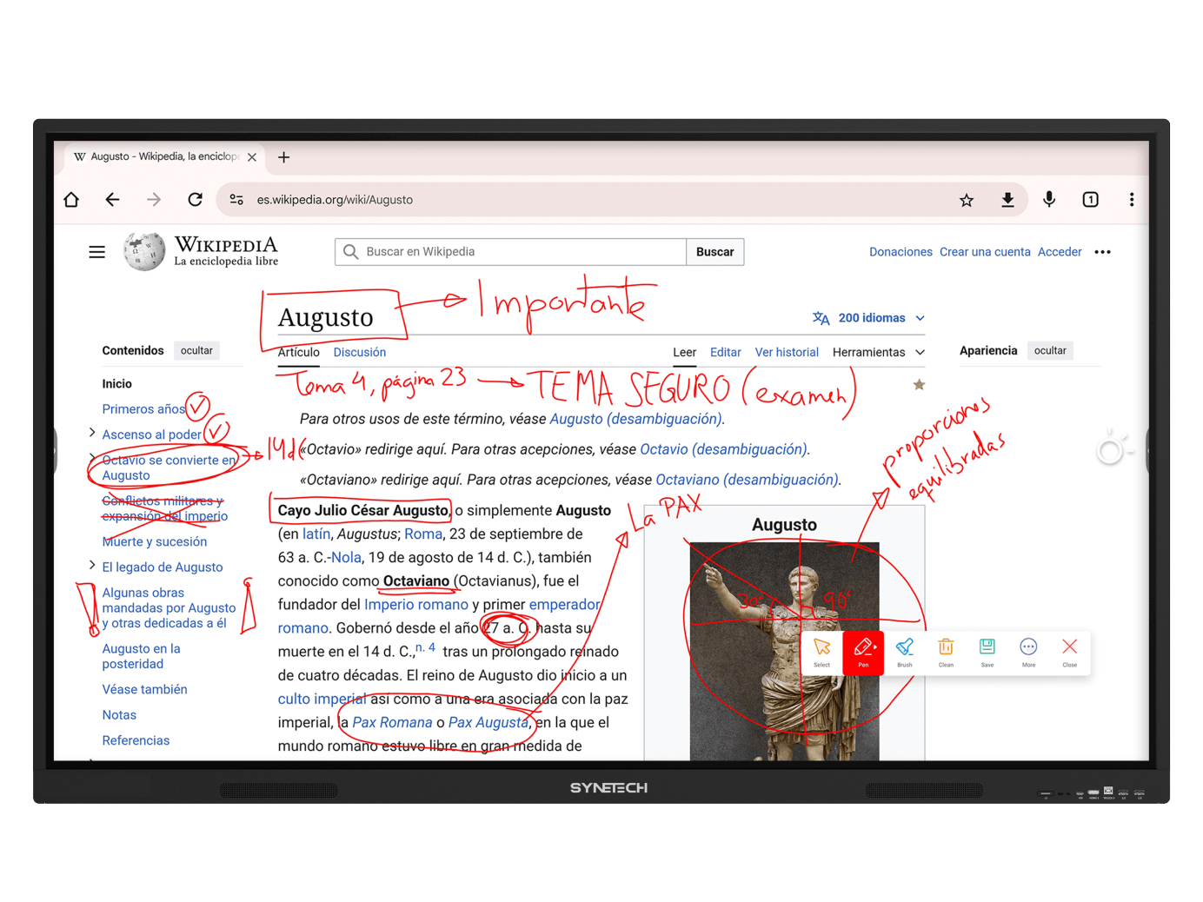1203x902 pixels.
Task: Go to browser home page
Action: pyautogui.click(x=71, y=200)
